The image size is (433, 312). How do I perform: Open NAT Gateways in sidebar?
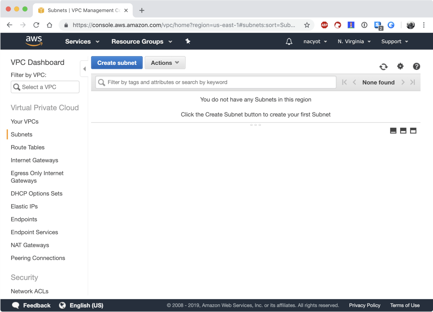pos(30,245)
